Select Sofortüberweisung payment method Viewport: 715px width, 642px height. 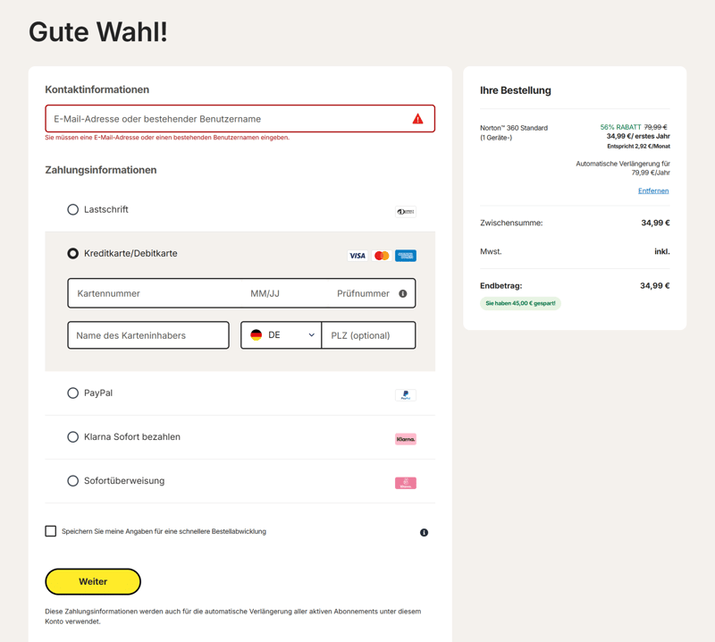tap(73, 480)
